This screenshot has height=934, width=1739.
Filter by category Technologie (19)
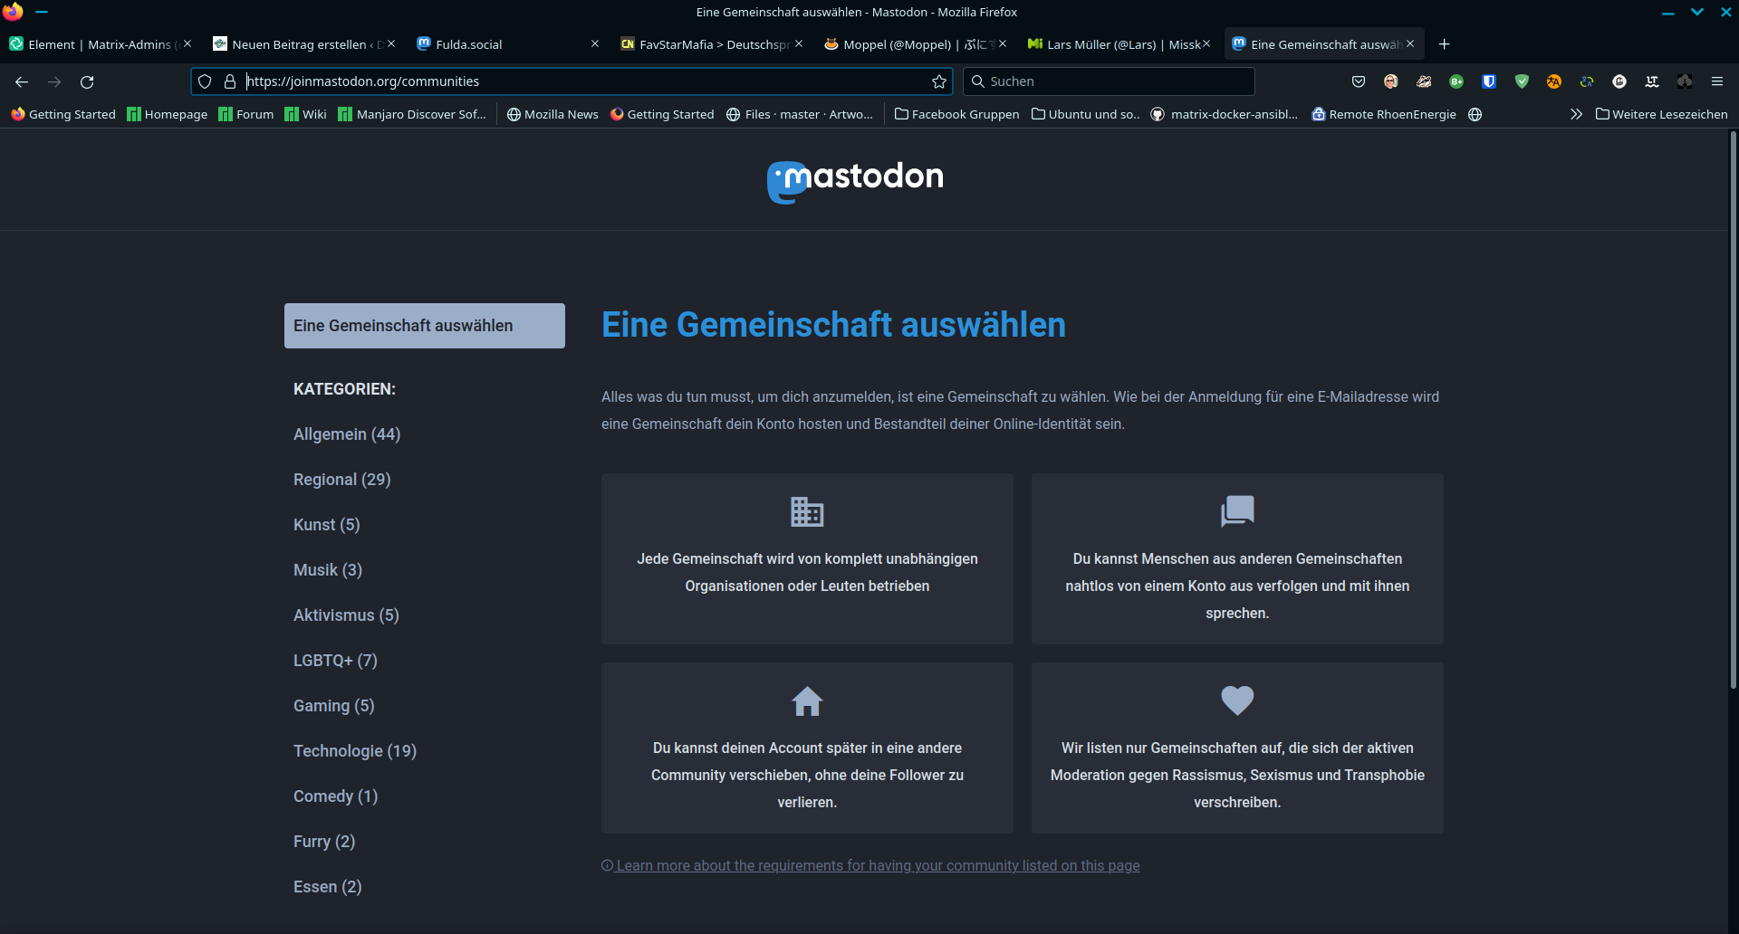(355, 751)
